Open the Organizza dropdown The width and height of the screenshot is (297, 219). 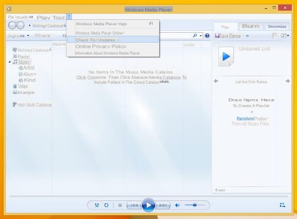pyautogui.click(x=19, y=36)
